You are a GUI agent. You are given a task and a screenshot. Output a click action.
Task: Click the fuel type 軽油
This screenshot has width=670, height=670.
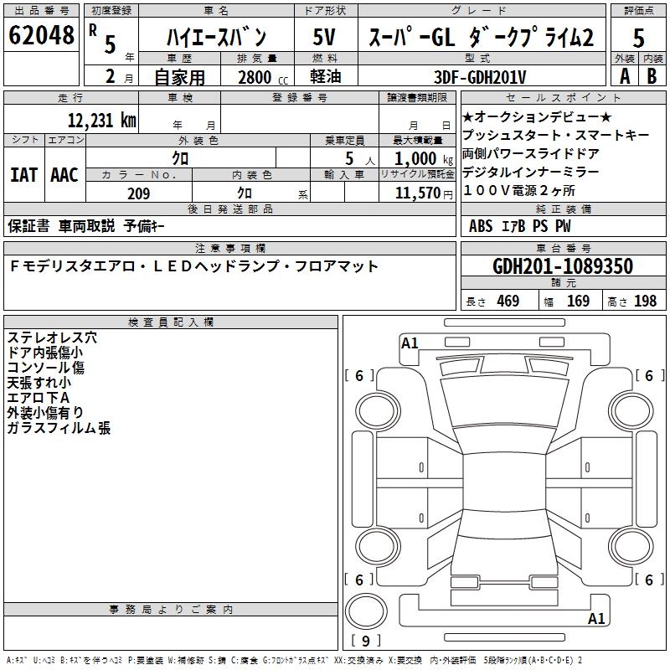[325, 76]
